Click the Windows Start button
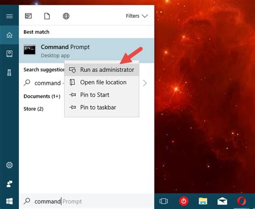 coord(9,201)
